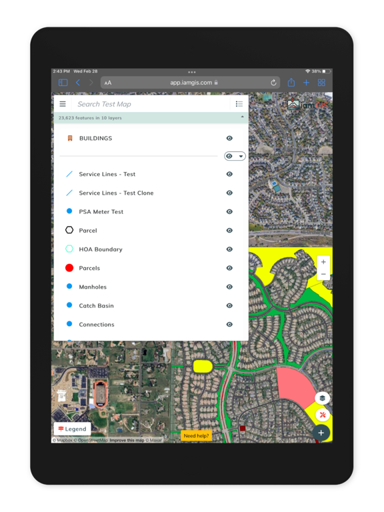
Task: Click the 23,623 features in 10 layers text
Action: coord(90,118)
